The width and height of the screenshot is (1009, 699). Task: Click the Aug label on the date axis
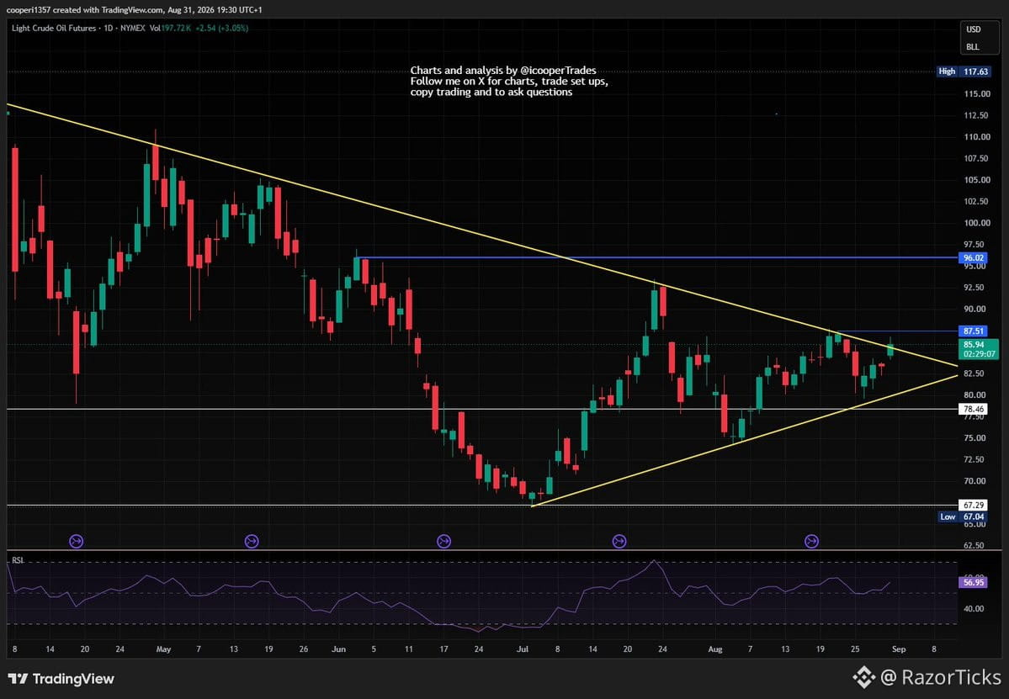715,649
